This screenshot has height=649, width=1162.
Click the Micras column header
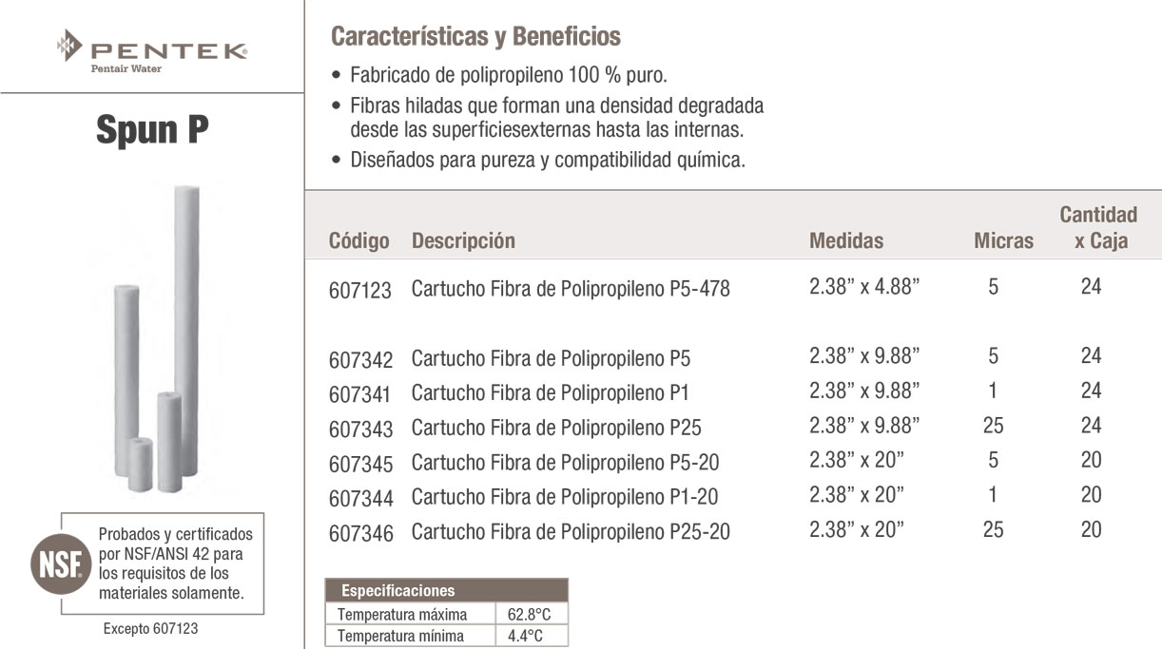(1003, 241)
